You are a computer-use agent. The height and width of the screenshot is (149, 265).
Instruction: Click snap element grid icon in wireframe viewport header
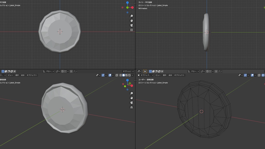click(x=210, y=71)
